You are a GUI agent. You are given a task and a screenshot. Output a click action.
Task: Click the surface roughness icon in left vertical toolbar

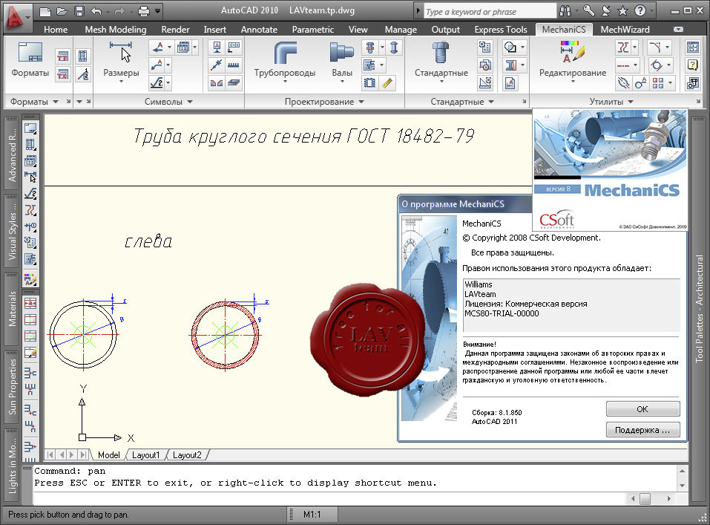[30, 194]
